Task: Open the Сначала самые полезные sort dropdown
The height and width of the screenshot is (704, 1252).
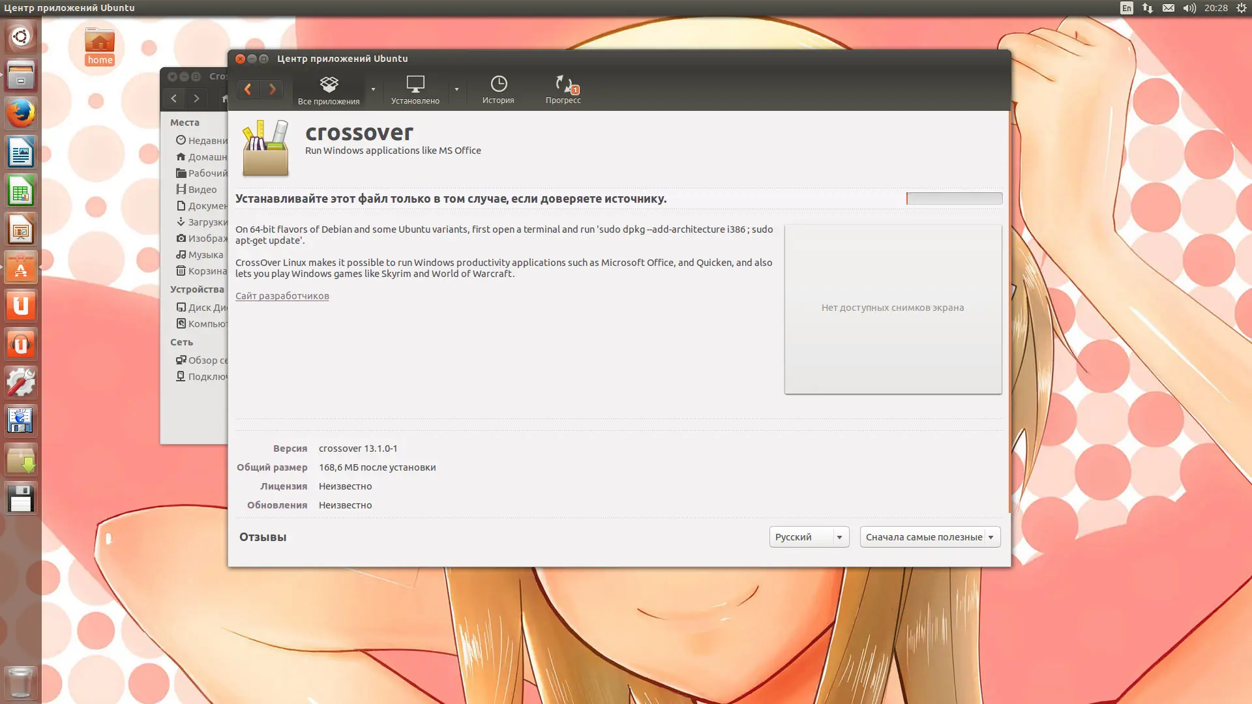Action: [x=929, y=537]
